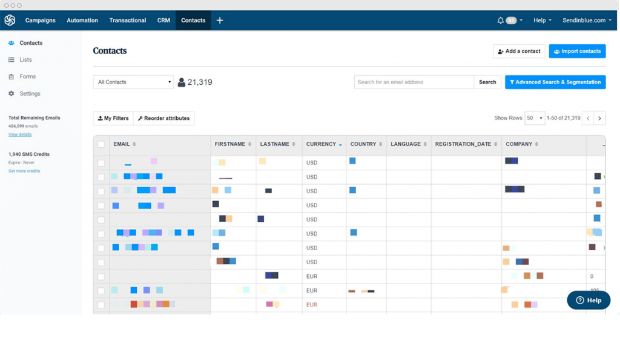The image size is (620, 349).
Task: Expand the Sendinblue.com account menu
Action: [x=585, y=19]
